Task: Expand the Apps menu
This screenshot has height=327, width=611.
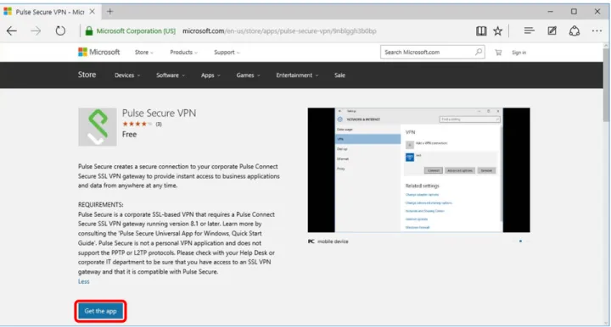Action: point(210,75)
